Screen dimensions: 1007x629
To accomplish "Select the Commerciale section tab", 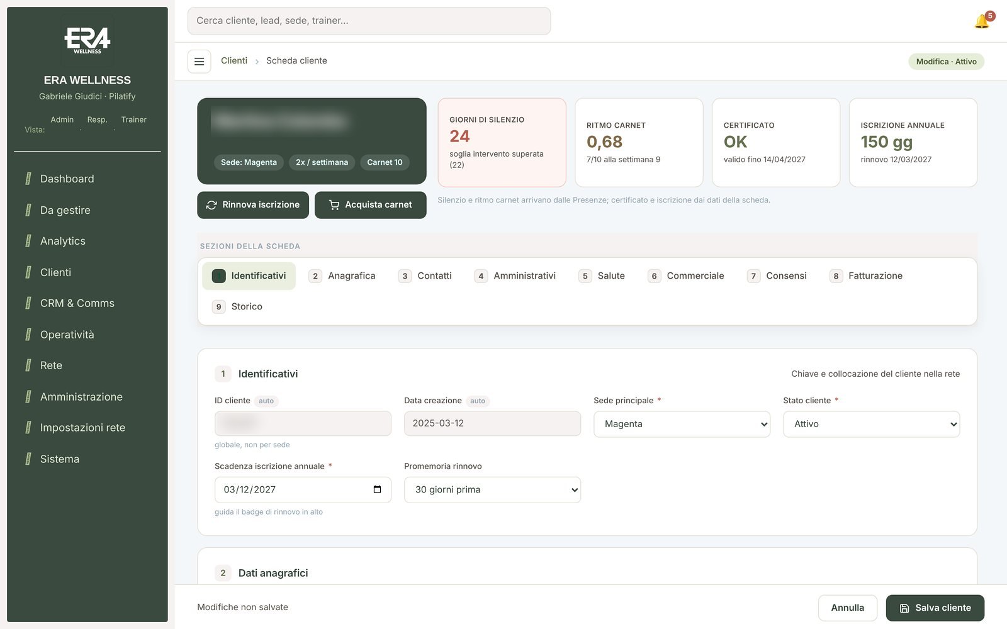I will (x=686, y=276).
